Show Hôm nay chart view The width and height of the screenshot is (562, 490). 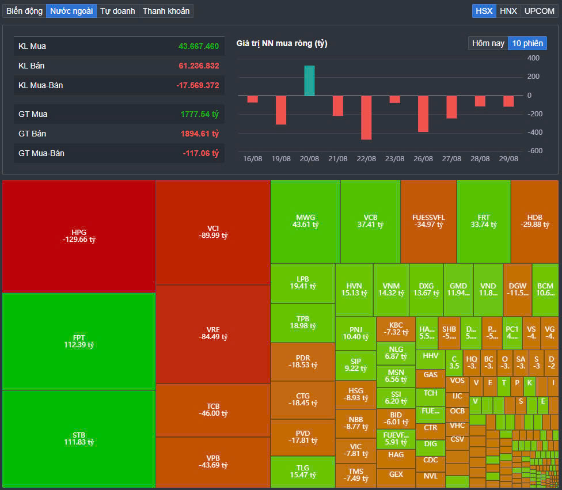[x=488, y=43]
